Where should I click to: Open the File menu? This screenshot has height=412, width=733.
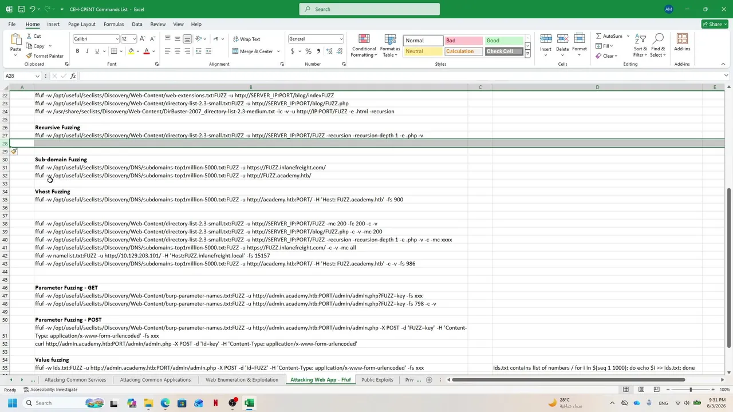11,24
